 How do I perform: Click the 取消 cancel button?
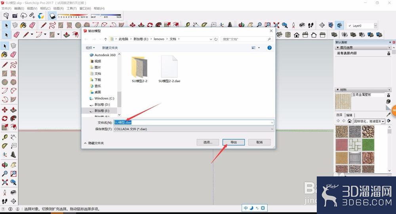click(259, 142)
